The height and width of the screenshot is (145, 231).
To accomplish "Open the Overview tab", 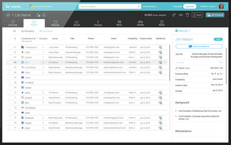I will [13, 23].
